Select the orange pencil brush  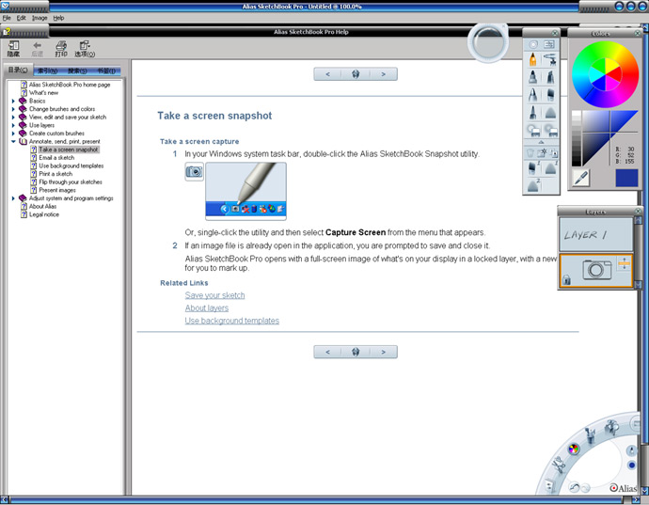click(x=533, y=60)
